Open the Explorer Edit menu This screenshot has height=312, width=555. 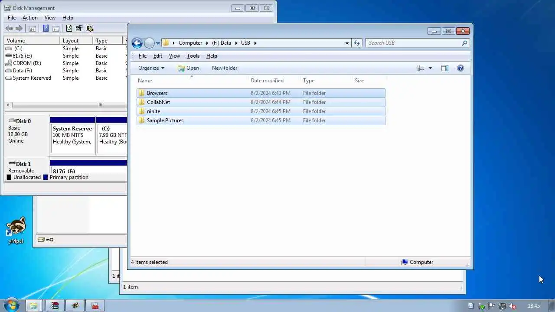158,56
